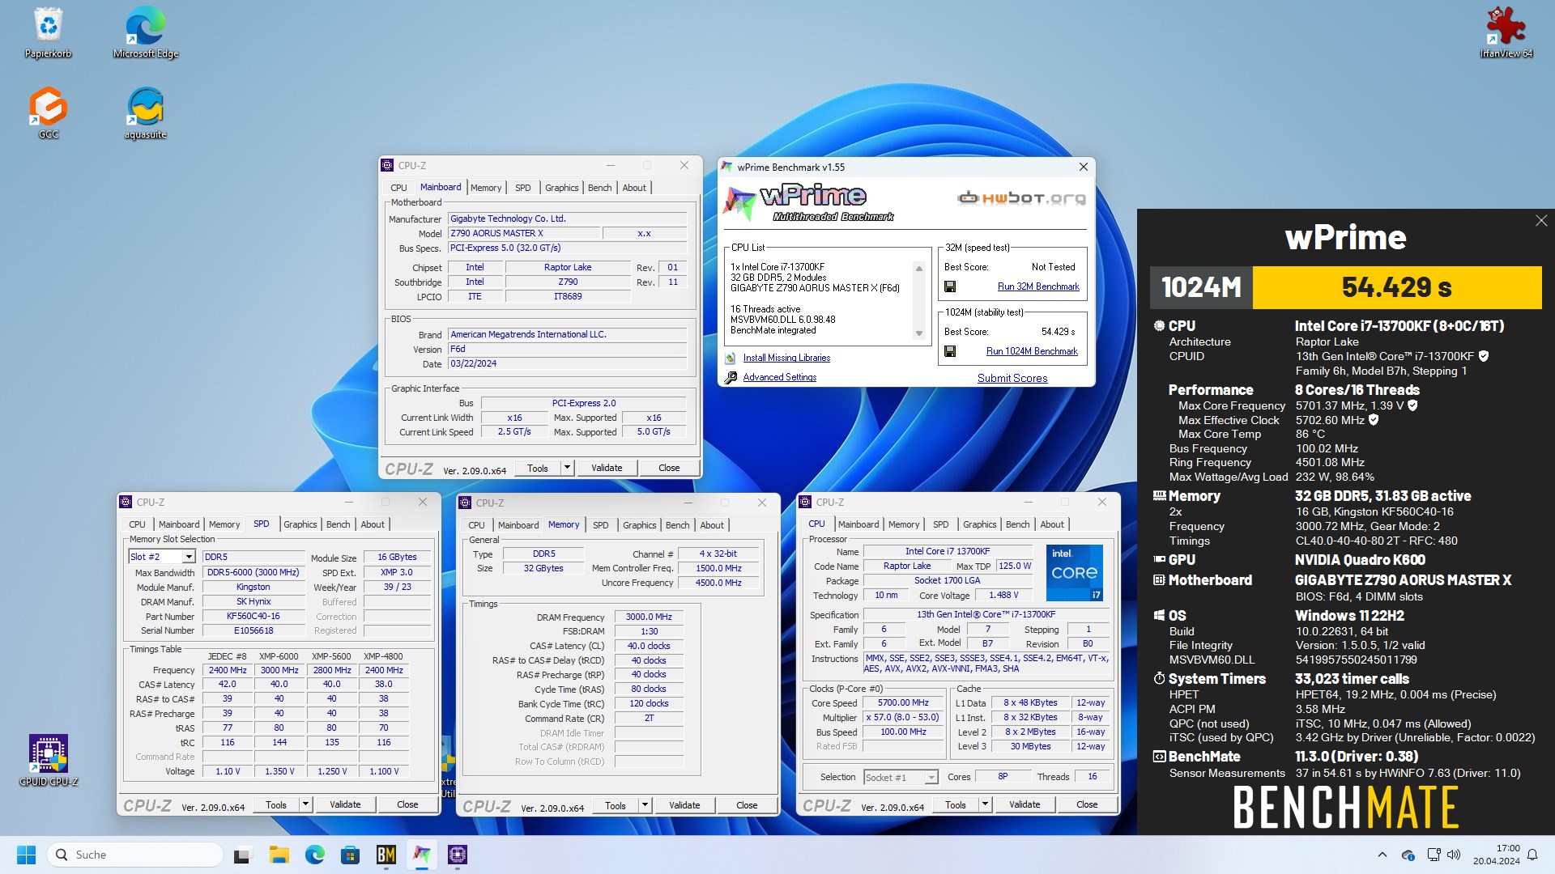Open BenchMate from the taskbar
Viewport: 1555px width, 874px height.
click(x=386, y=855)
